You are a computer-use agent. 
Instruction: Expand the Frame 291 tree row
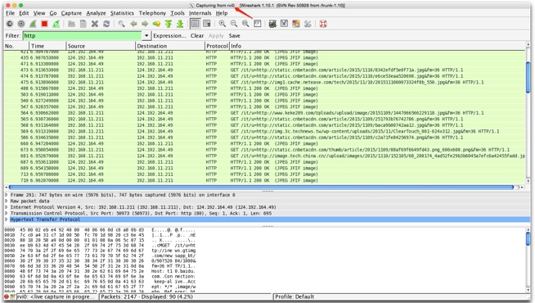click(x=7, y=195)
